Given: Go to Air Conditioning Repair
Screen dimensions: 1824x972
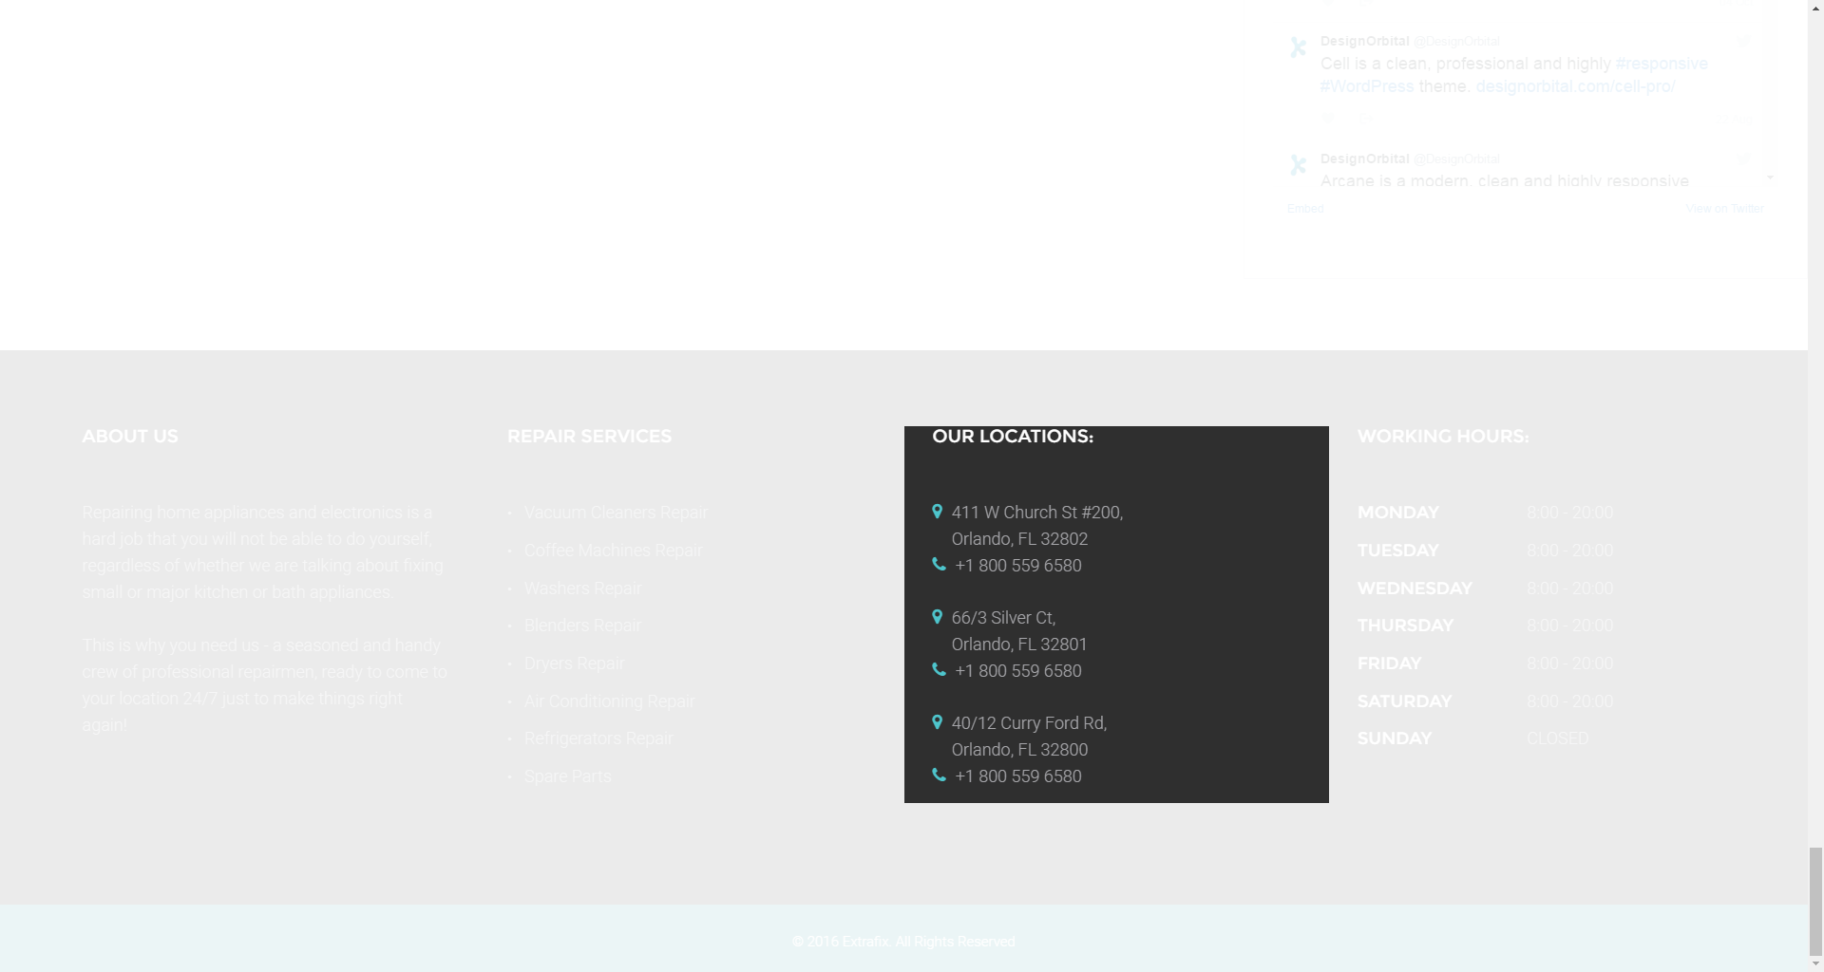Looking at the screenshot, I should [609, 701].
